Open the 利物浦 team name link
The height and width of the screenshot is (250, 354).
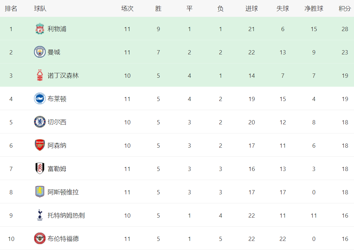(57, 29)
